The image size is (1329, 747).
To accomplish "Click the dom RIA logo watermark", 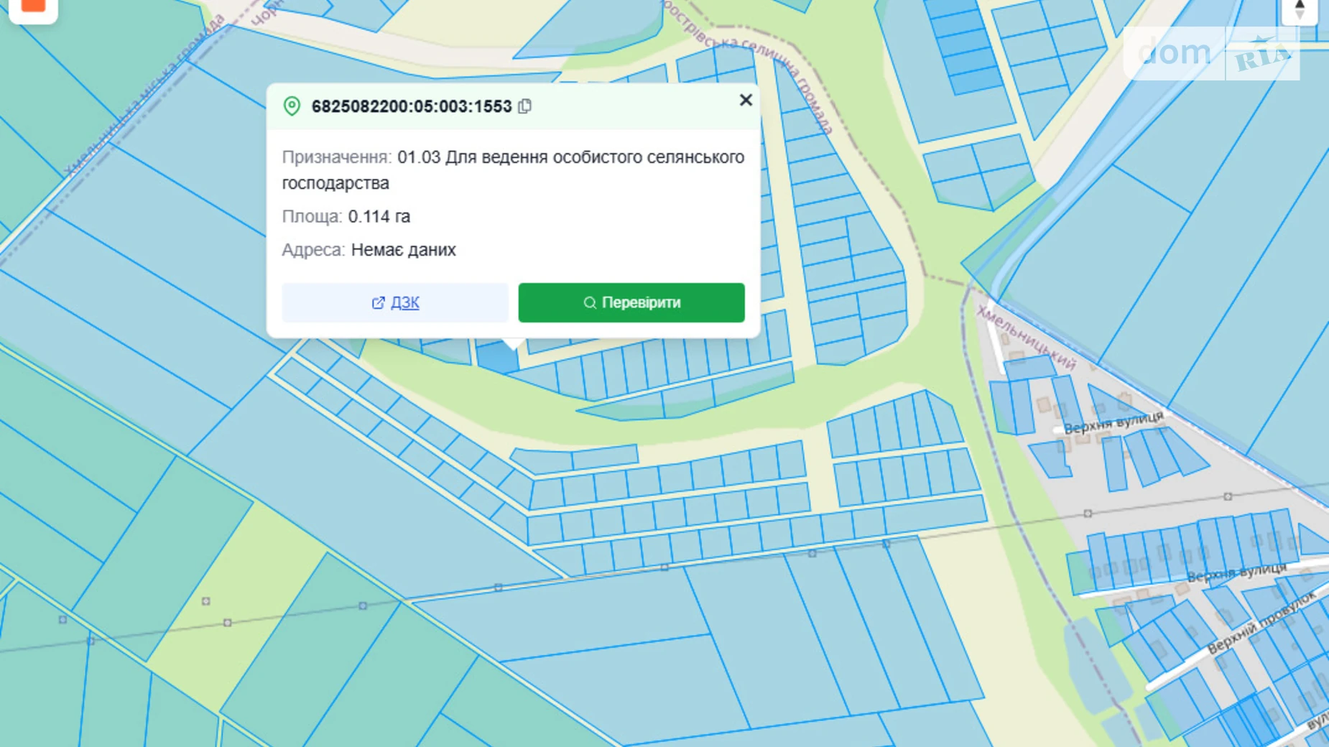I will pyautogui.click(x=1211, y=53).
